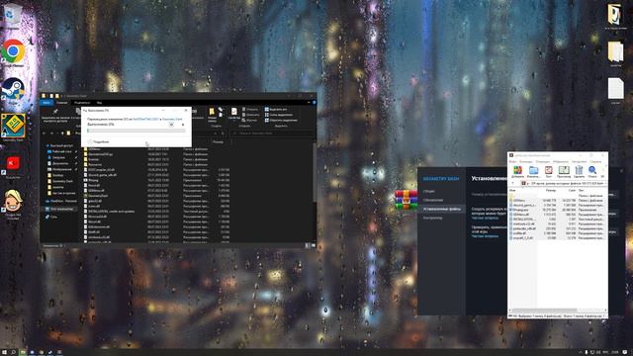Switch Explorer to details view toggle

click(x=308, y=245)
